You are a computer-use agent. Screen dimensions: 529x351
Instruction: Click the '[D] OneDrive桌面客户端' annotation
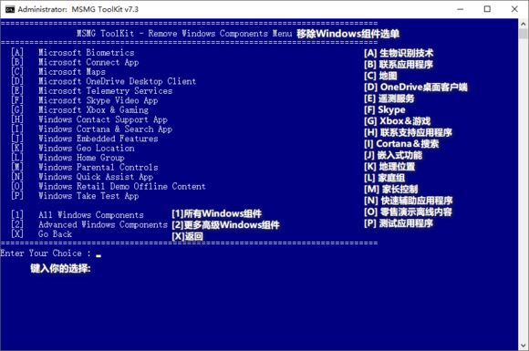[x=416, y=87]
